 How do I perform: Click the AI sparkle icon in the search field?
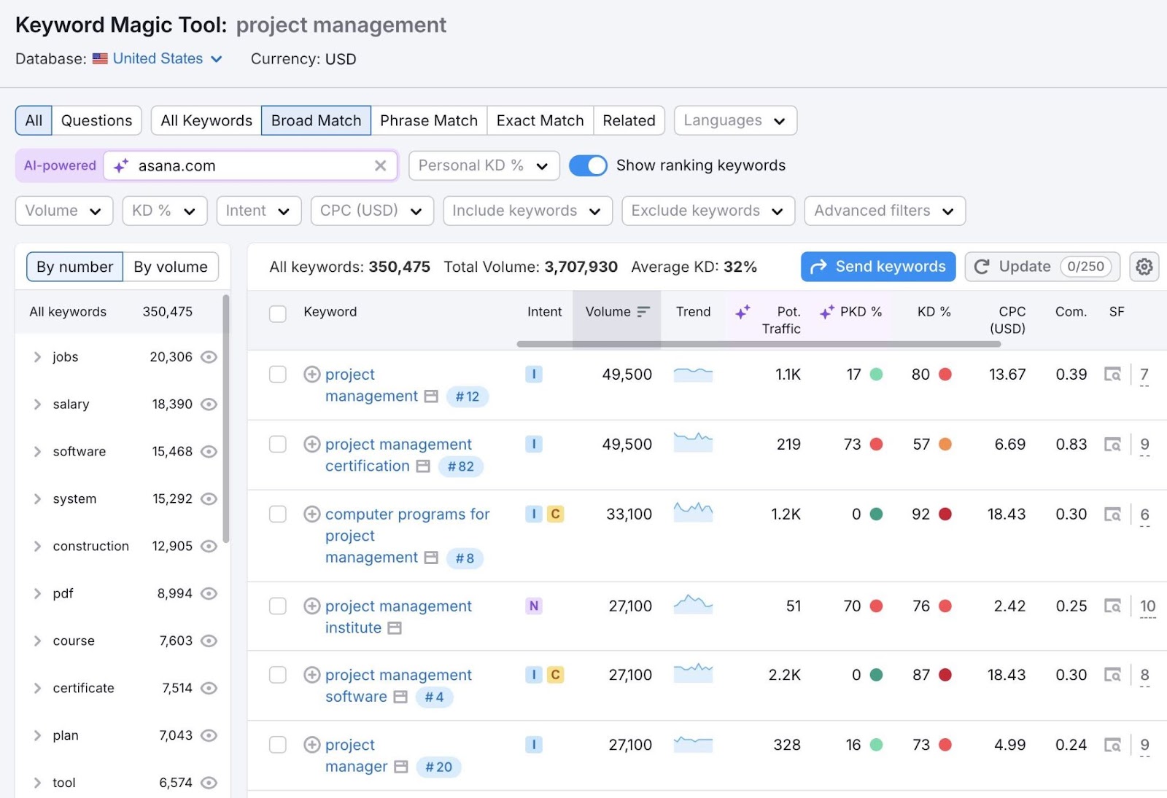click(121, 165)
